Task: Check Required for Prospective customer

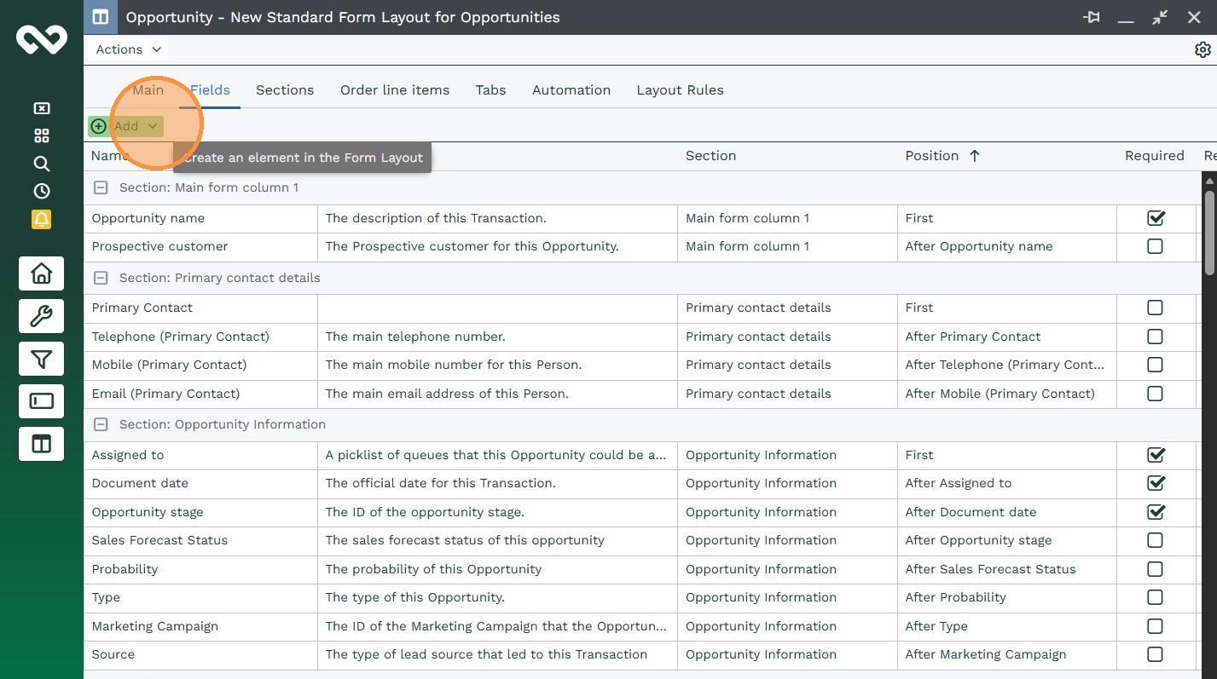Action: [x=1155, y=246]
